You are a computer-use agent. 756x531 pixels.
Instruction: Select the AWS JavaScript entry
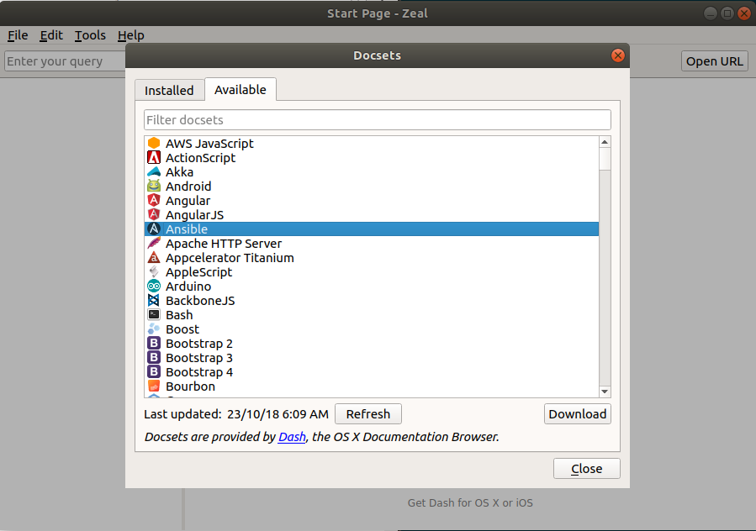click(371, 143)
